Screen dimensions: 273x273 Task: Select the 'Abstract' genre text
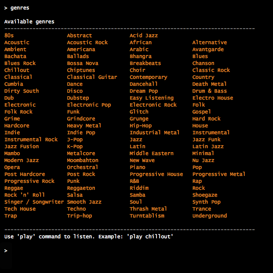tap(79, 36)
